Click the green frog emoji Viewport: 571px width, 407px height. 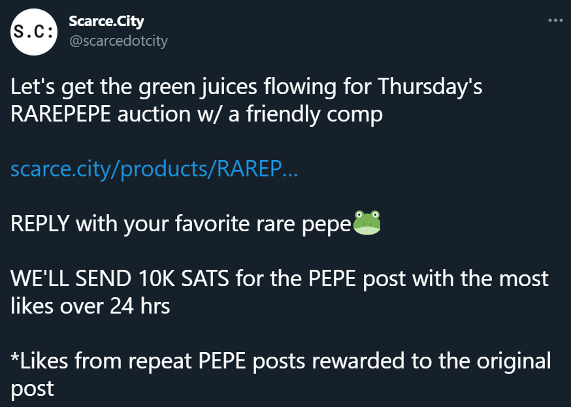[367, 224]
